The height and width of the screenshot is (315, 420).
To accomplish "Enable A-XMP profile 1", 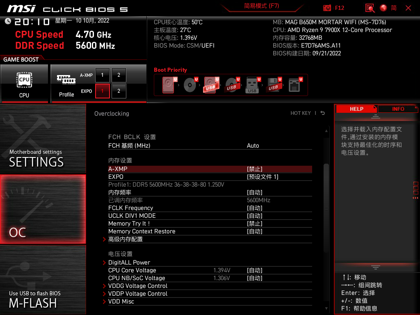I will (102, 75).
